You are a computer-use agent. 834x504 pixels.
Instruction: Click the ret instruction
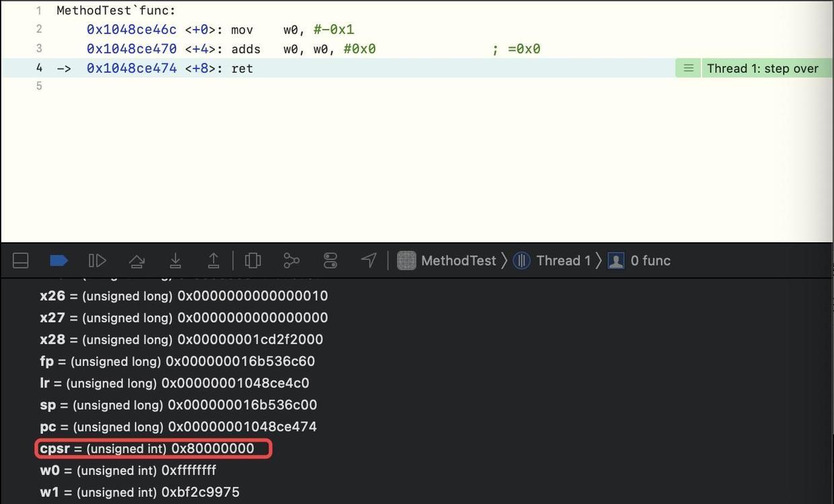point(242,69)
